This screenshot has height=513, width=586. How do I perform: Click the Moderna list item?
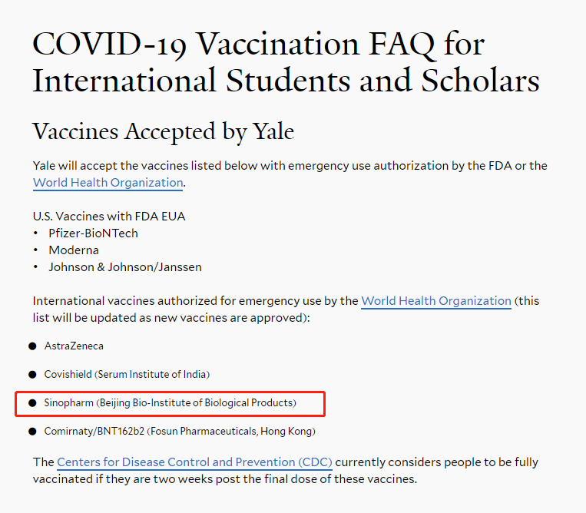tap(74, 250)
